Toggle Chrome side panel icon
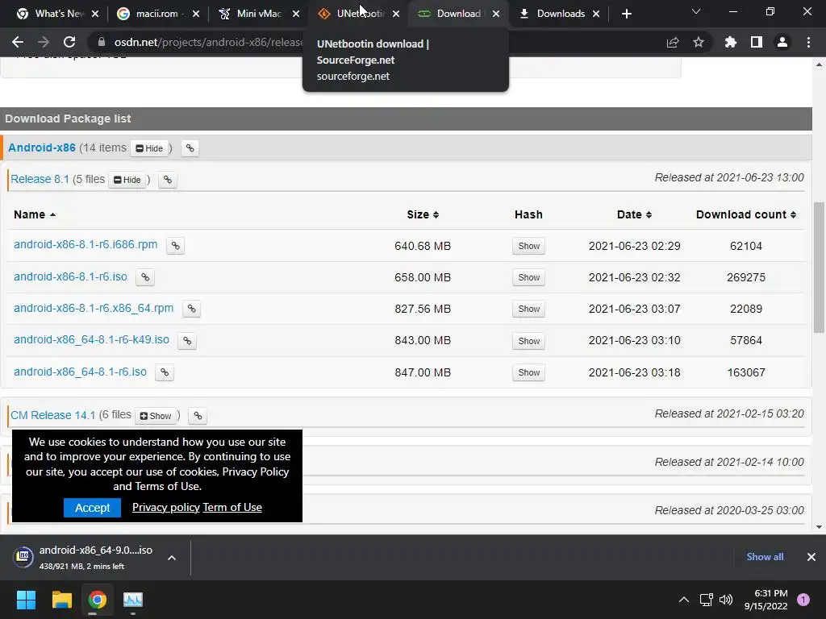Image resolution: width=826 pixels, height=619 pixels. (757, 42)
